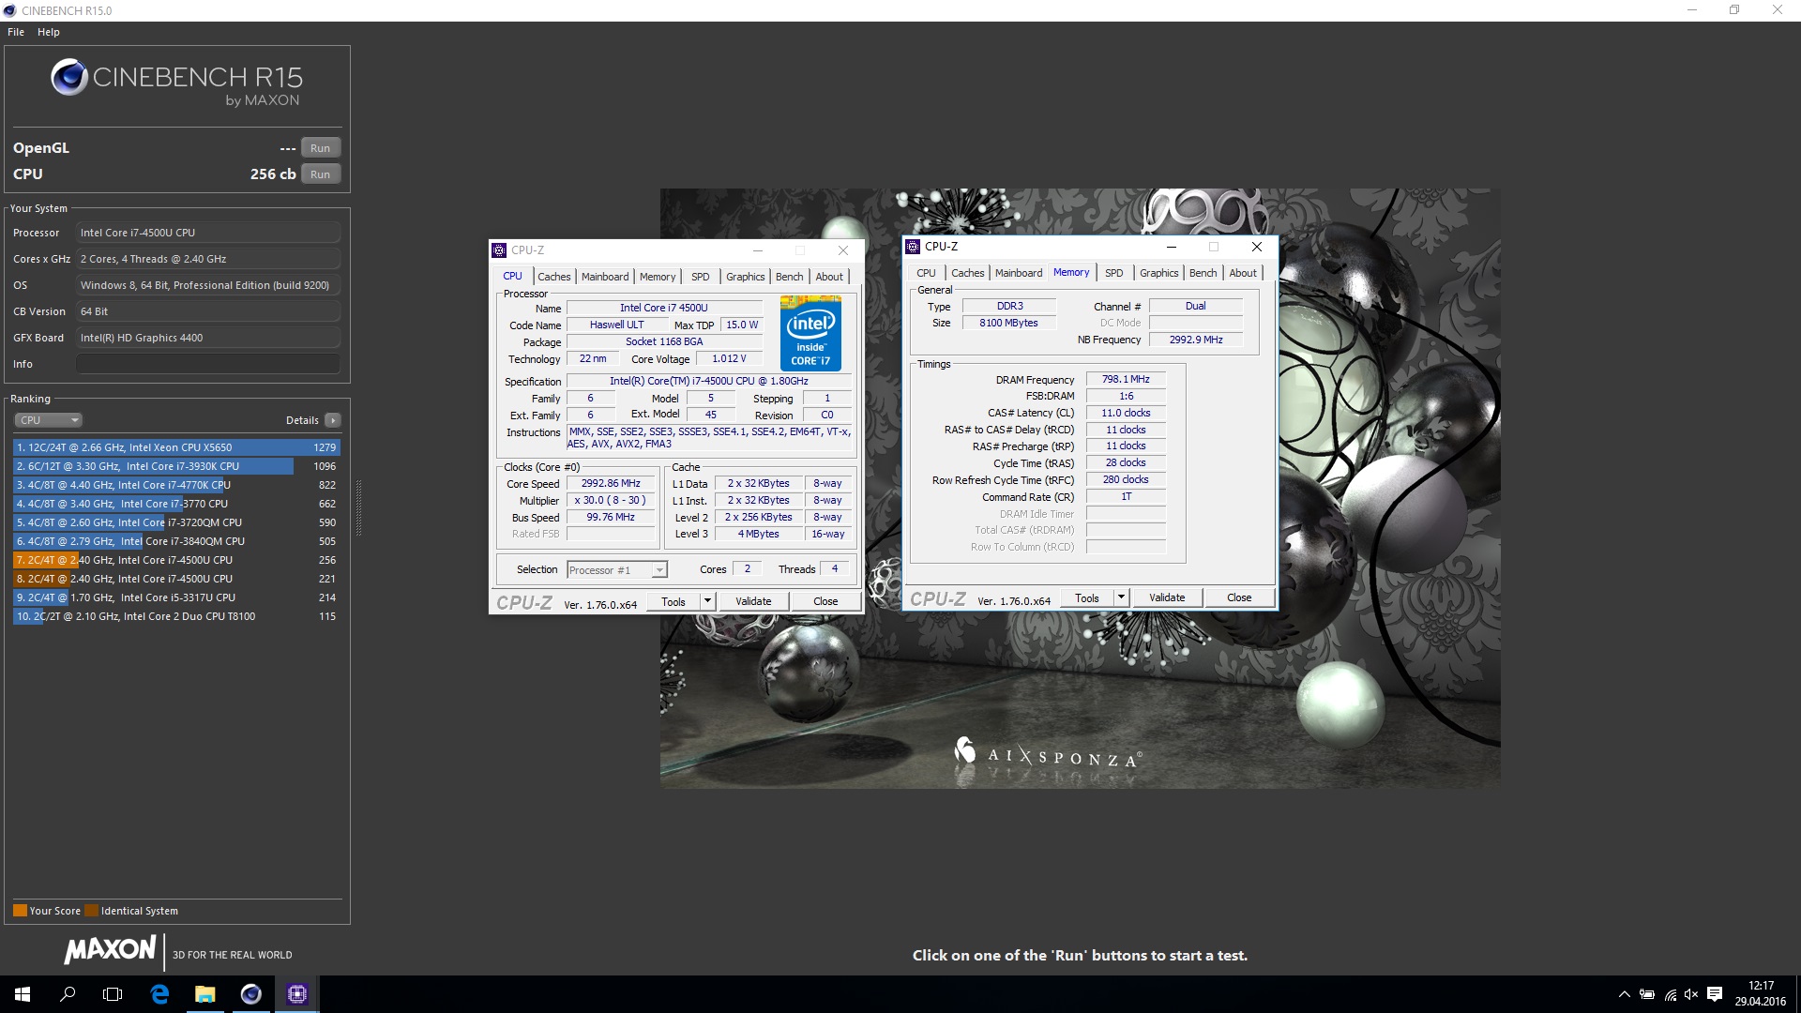Open Action Center notifications icon

[1715, 994]
